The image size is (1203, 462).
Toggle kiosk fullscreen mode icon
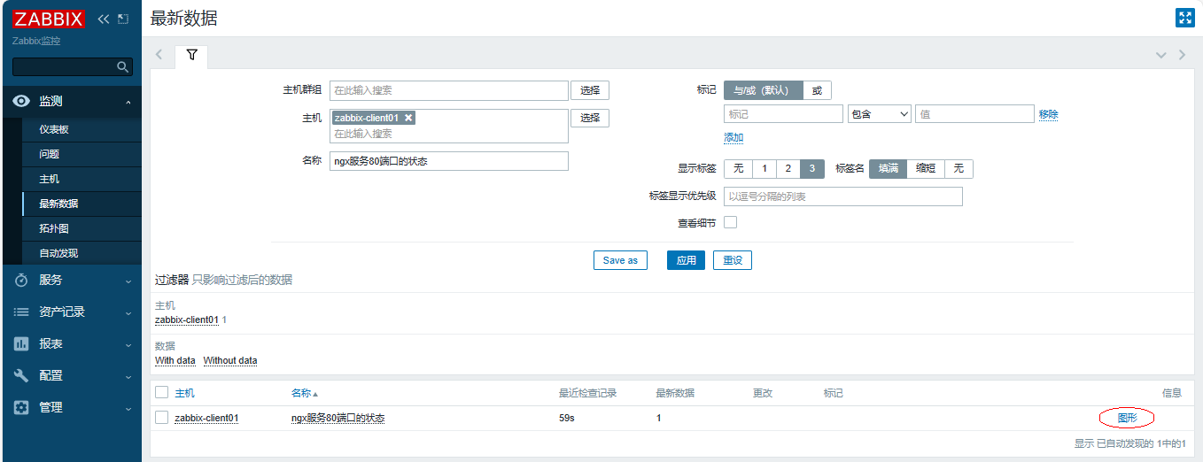1184,18
